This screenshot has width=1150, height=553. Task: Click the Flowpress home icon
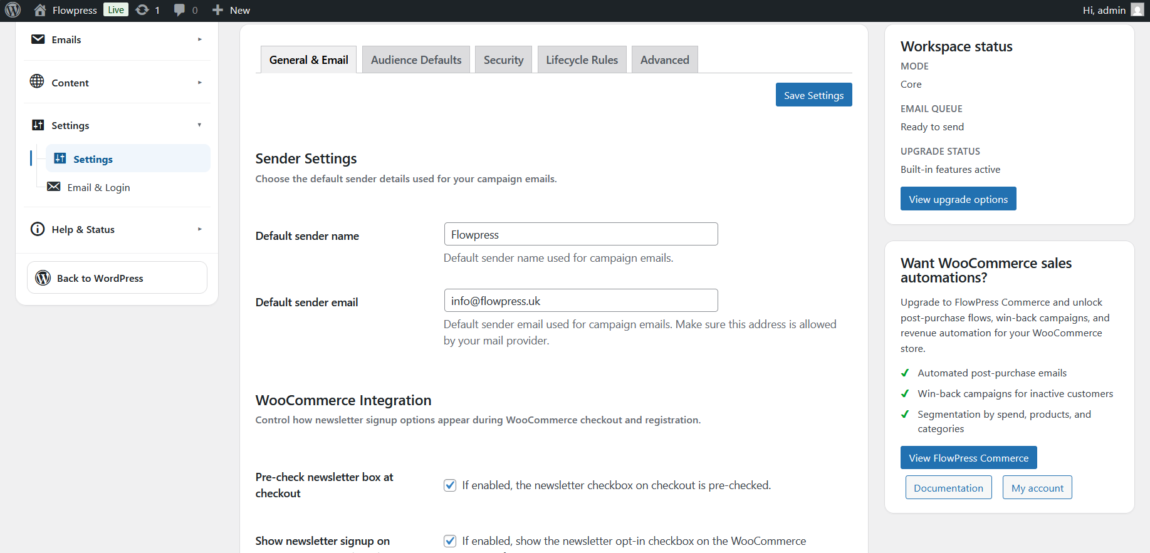40,10
